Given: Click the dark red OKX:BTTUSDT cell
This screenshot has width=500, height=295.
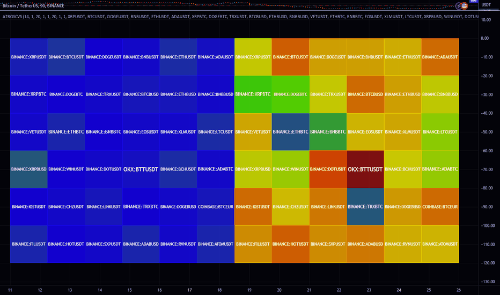Looking at the screenshot, I should [365, 169].
